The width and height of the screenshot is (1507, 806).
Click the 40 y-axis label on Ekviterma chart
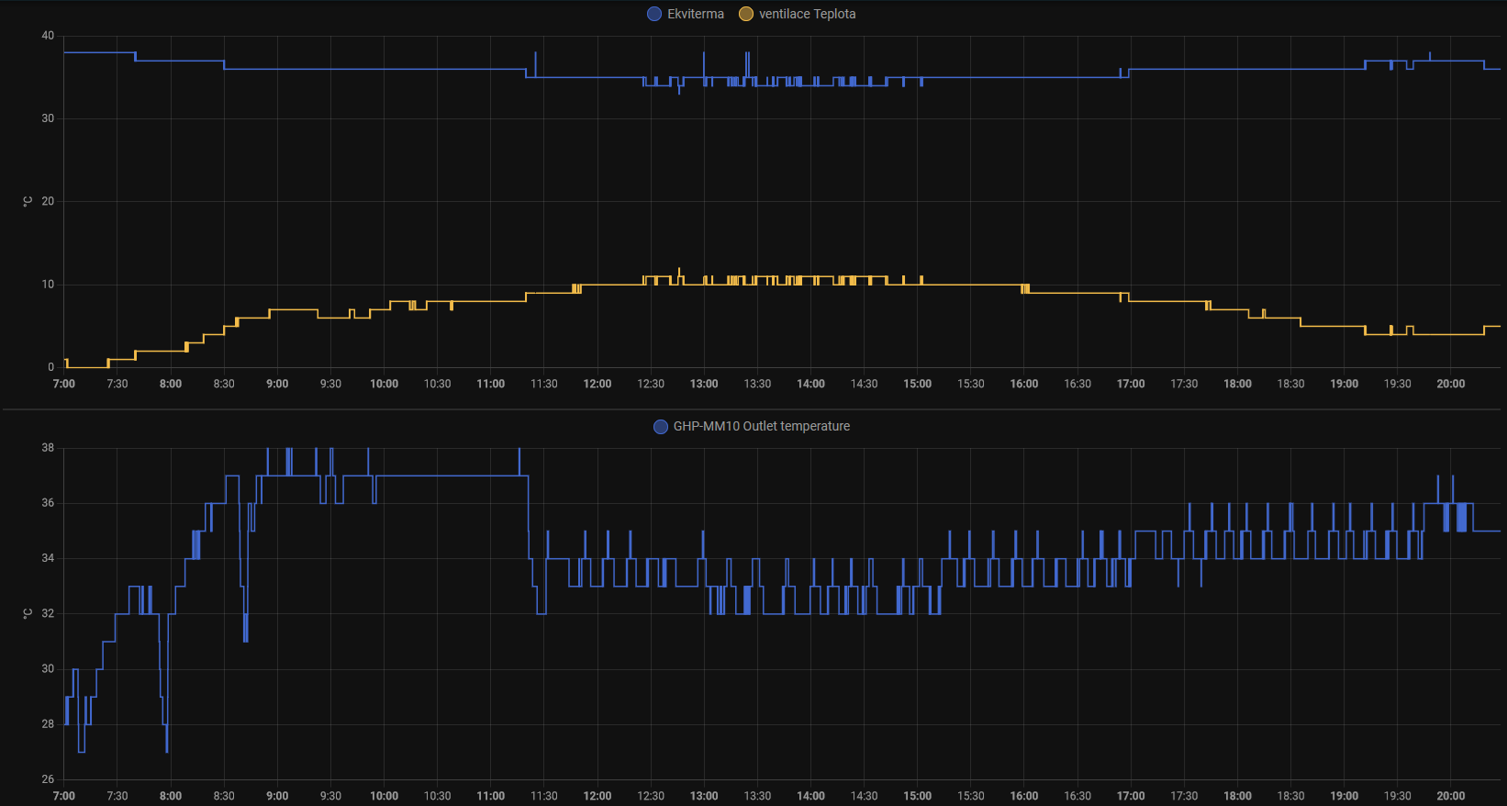click(48, 36)
